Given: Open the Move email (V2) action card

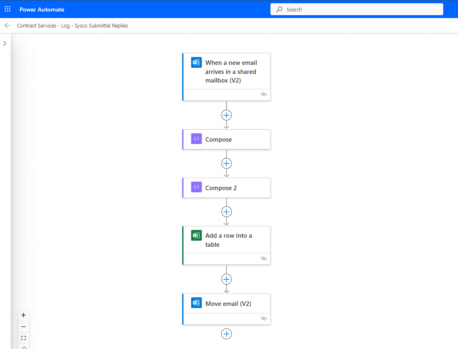Looking at the screenshot, I should [227, 309].
